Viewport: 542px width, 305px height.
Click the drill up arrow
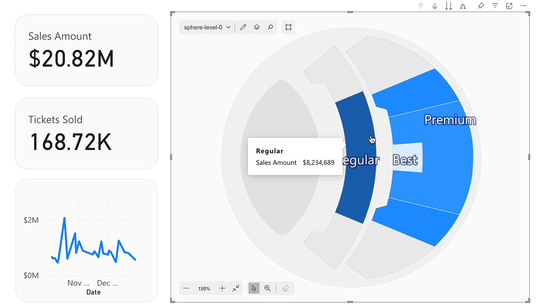tap(421, 6)
